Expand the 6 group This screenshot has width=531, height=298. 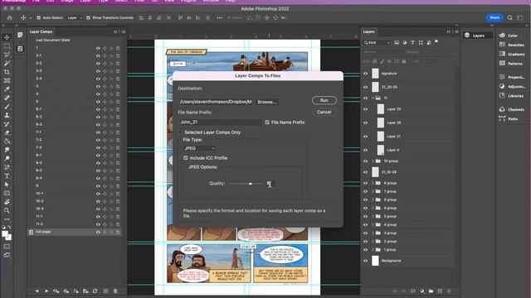[373, 183]
